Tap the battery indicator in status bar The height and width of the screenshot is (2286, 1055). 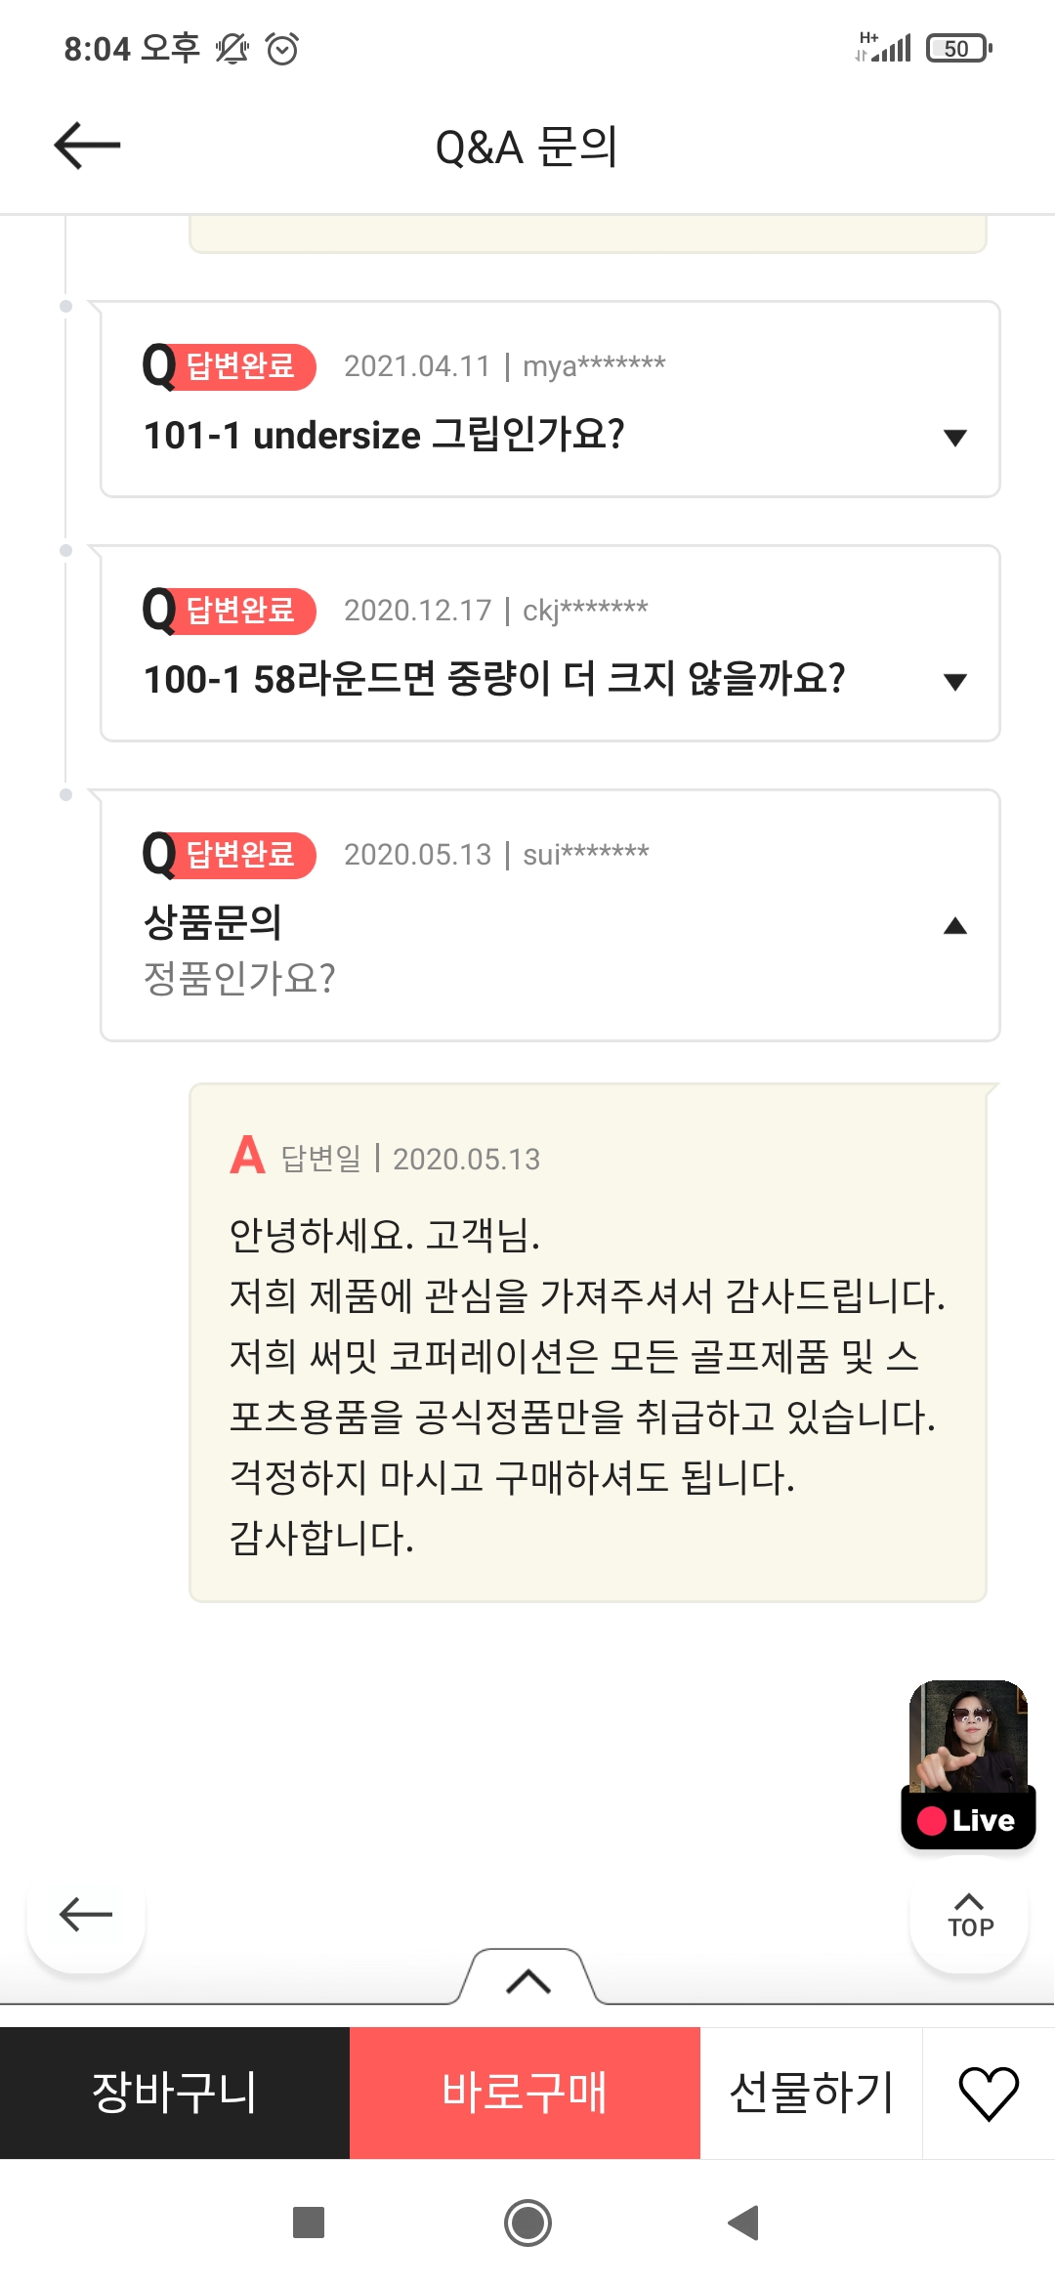958,48
